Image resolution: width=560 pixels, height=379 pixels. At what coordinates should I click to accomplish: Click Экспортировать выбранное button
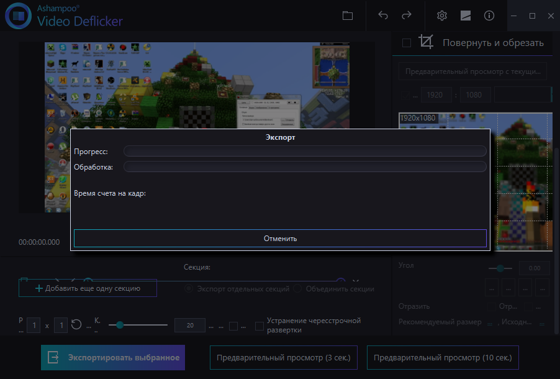tap(113, 357)
